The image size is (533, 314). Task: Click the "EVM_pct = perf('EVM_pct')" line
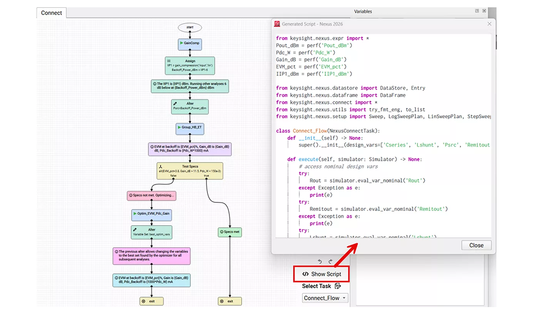tap(312, 67)
